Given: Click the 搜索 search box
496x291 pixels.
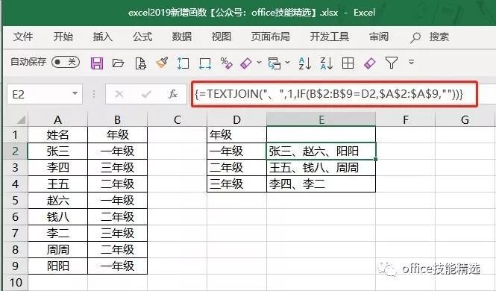Looking at the screenshot, I should pos(439,37).
